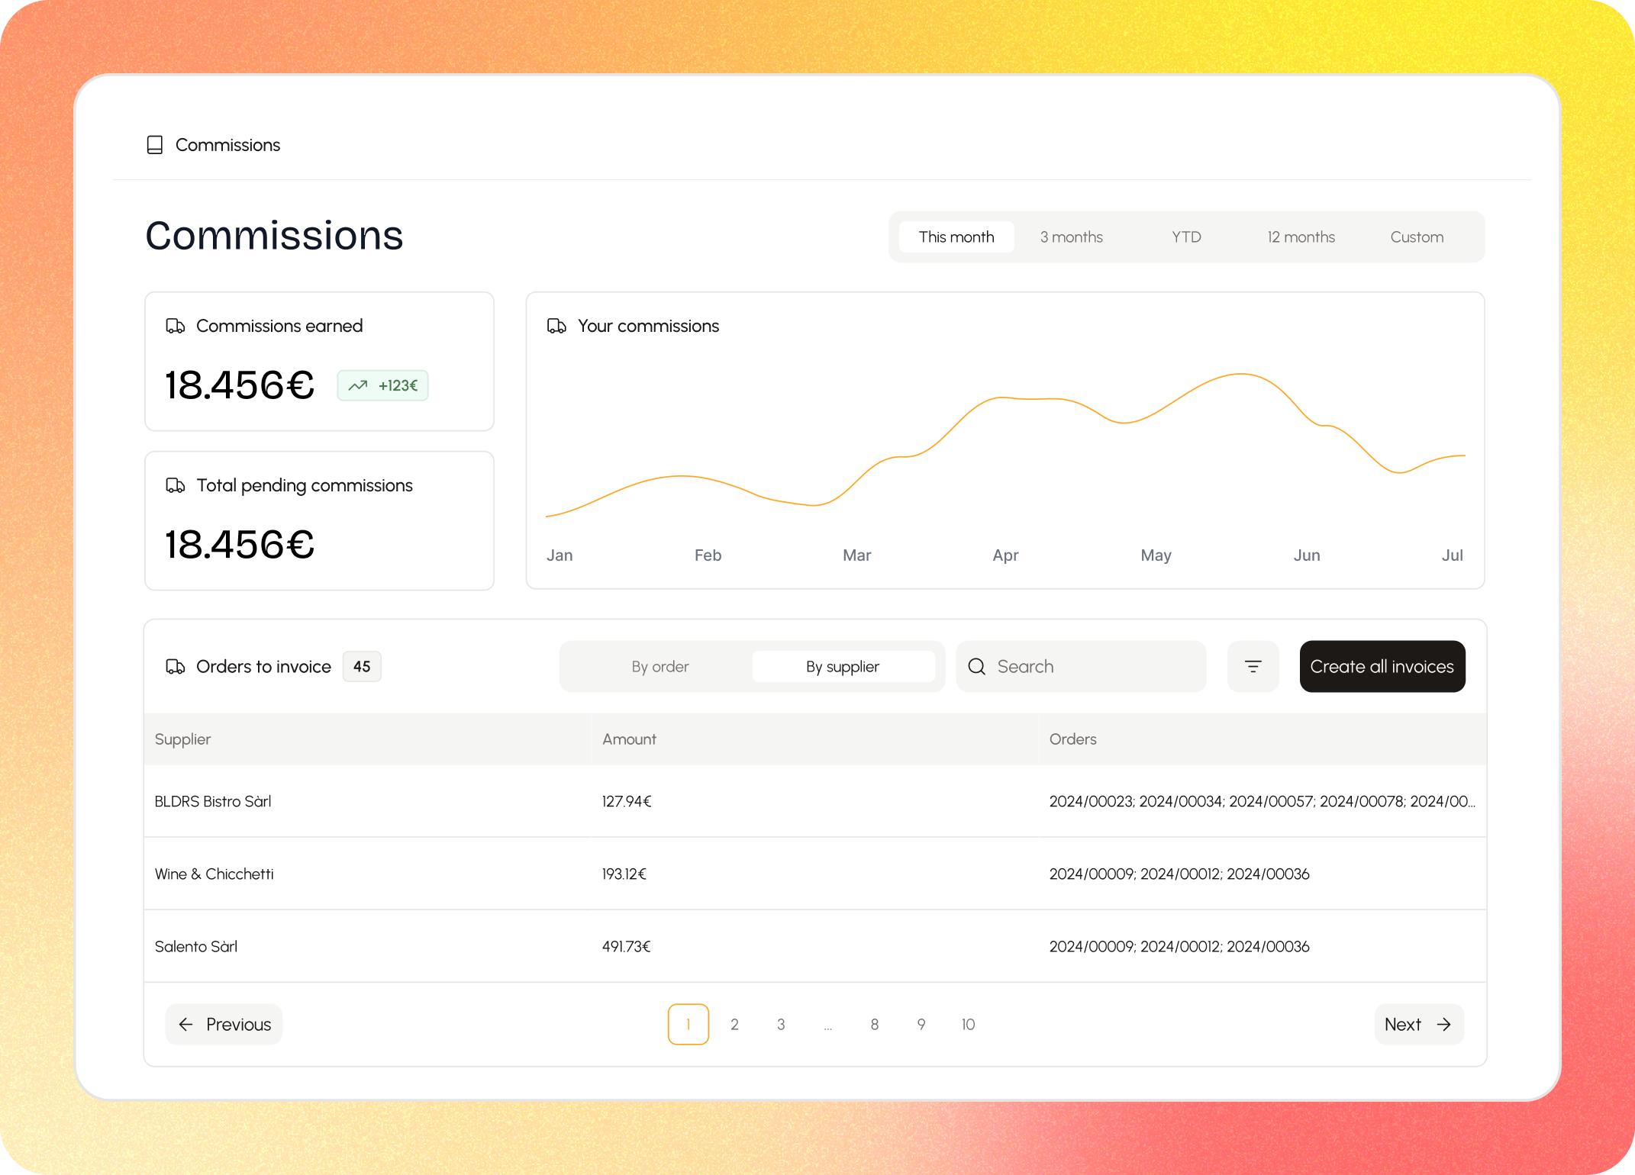Select the By supplier view toggle

tap(843, 667)
